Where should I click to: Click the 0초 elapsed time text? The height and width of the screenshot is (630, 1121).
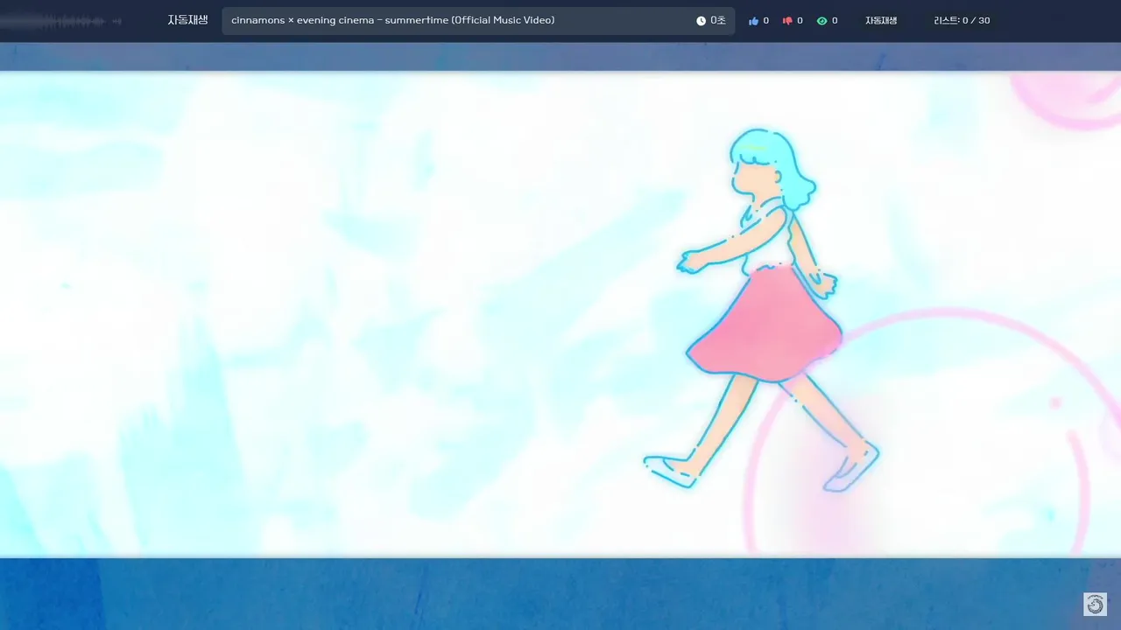click(718, 20)
